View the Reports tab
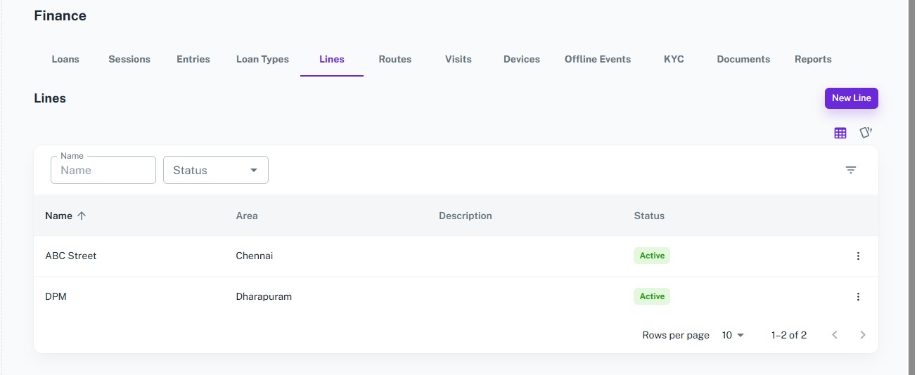The width and height of the screenshot is (917, 375). 813,59
